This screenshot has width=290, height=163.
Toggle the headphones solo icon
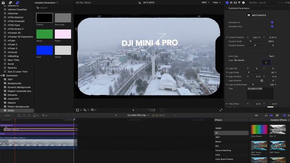tap(266, 115)
